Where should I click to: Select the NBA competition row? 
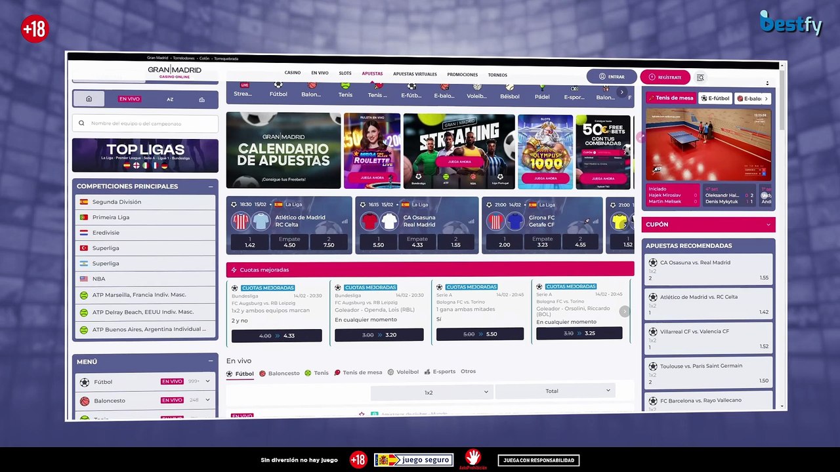click(144, 279)
